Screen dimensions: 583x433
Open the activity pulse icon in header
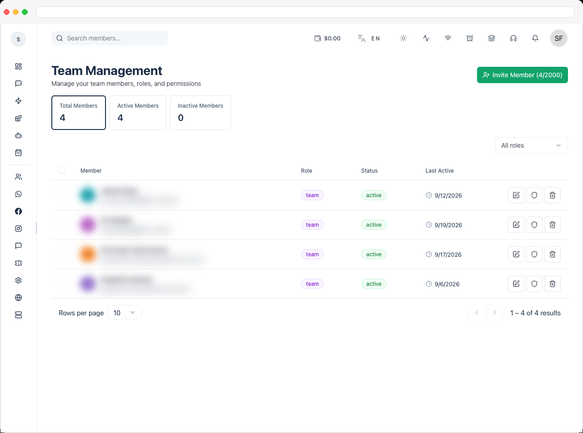point(426,38)
